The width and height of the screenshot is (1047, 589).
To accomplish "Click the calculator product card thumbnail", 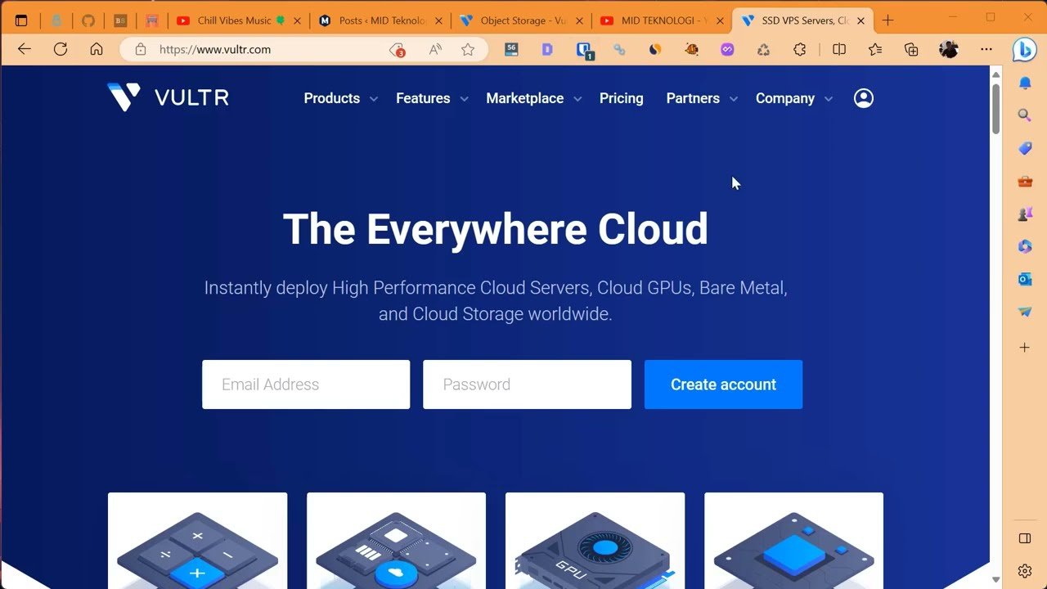I will tap(197, 541).
